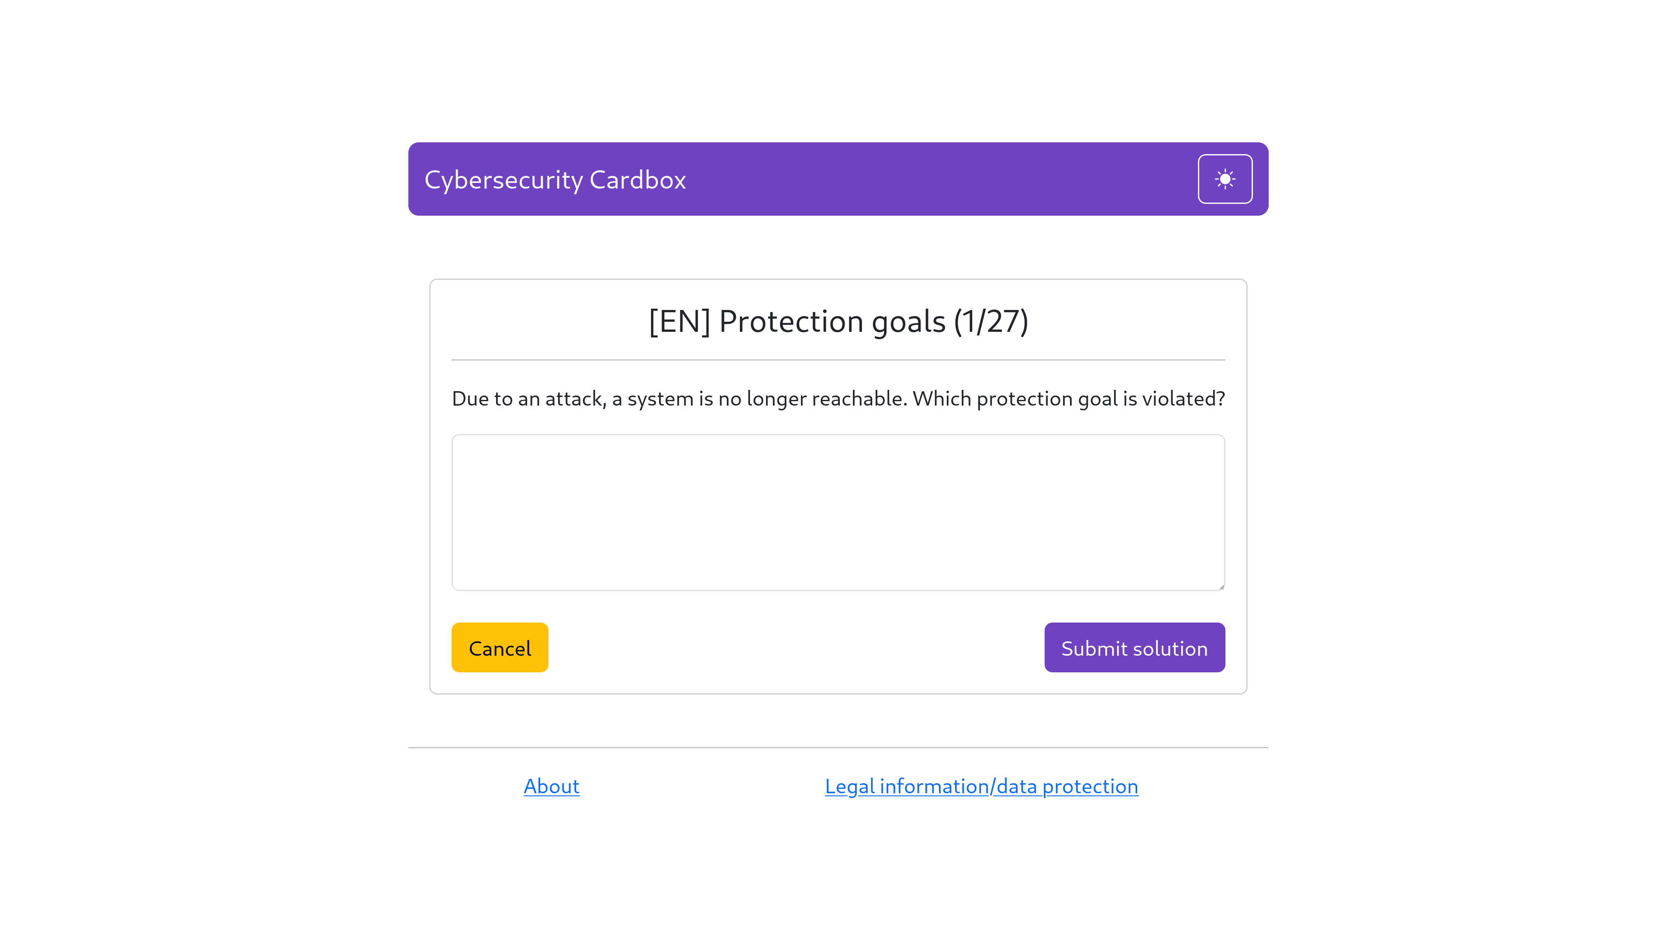Viewport: 1677px width, 943px height.
Task: Click the Cybersecurity Cardbox header title
Action: tap(554, 179)
